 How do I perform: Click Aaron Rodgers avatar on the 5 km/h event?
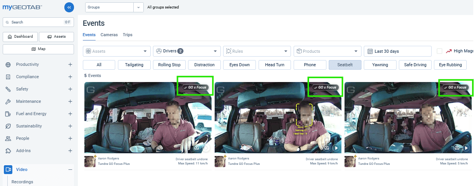point(350,161)
